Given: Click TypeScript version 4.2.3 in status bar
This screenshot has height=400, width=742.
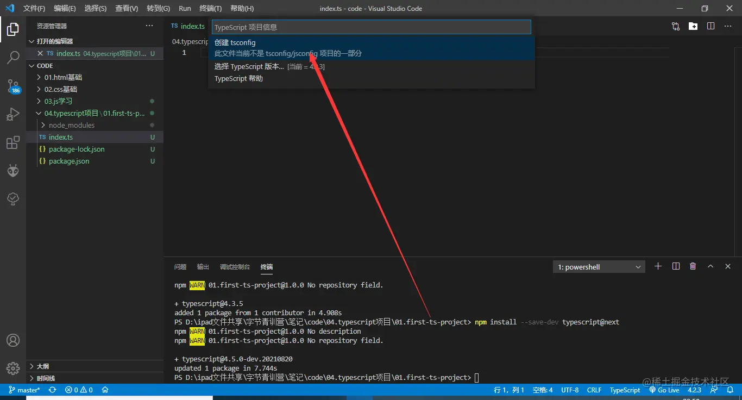Looking at the screenshot, I should click(694, 390).
